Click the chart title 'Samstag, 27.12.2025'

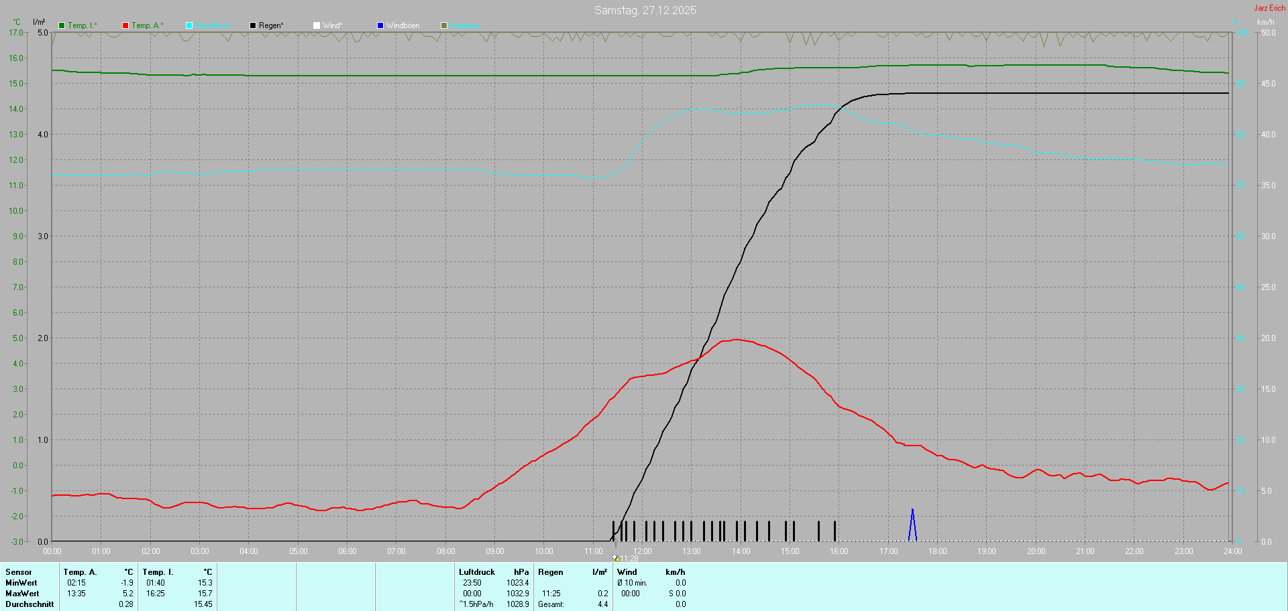point(645,10)
